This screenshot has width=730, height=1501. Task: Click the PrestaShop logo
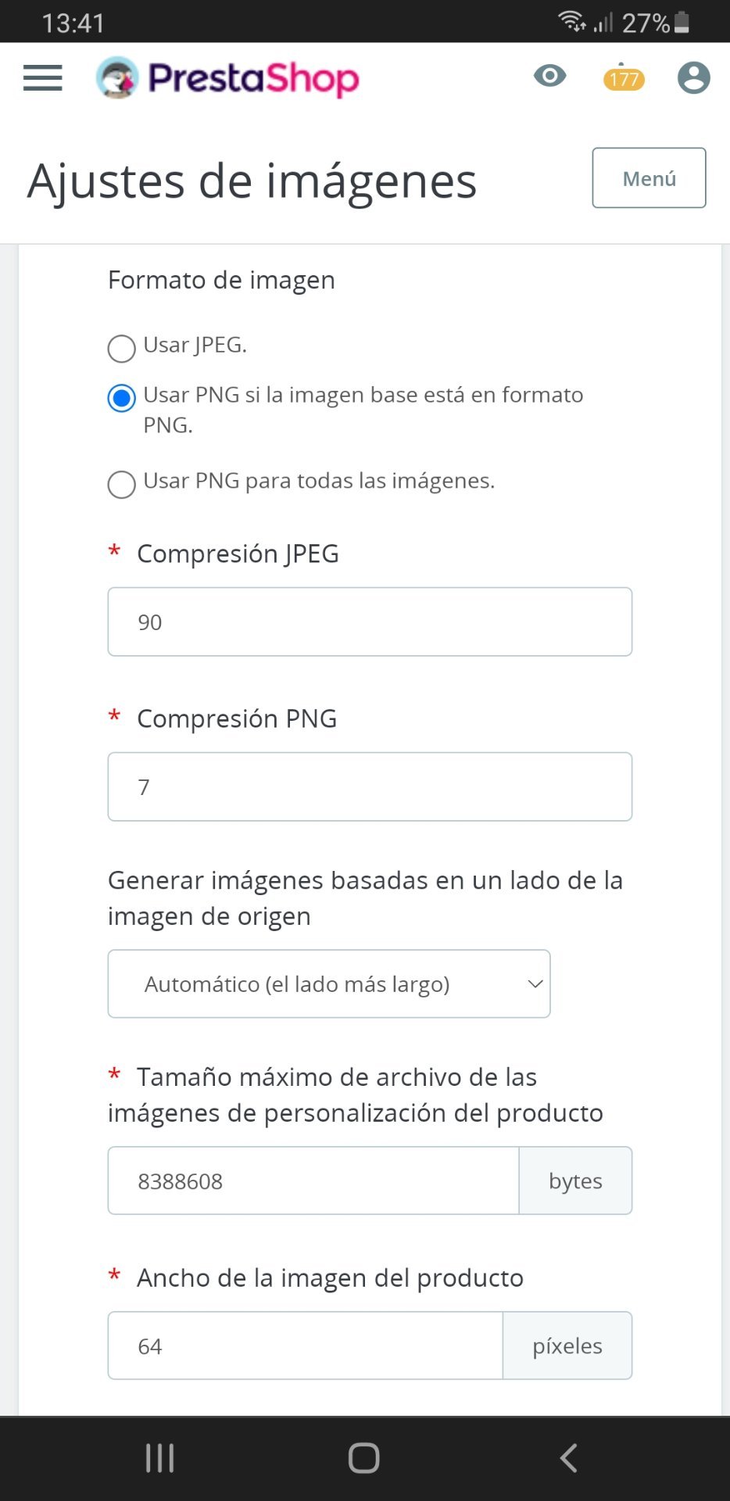[227, 78]
